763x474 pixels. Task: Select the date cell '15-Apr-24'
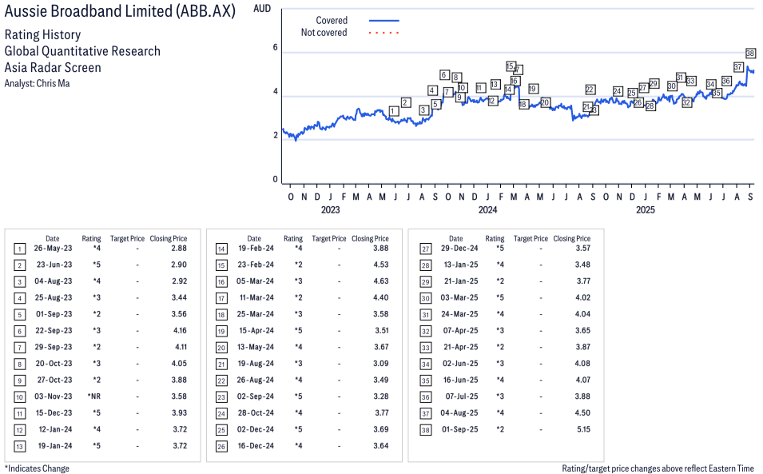pos(256,330)
